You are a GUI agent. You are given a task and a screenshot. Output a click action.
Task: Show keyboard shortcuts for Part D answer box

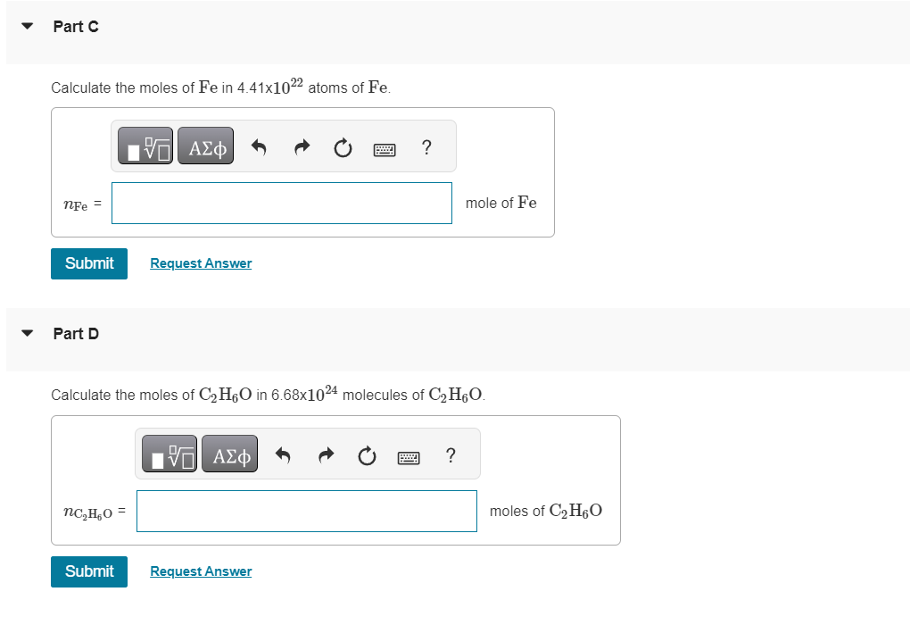409,456
